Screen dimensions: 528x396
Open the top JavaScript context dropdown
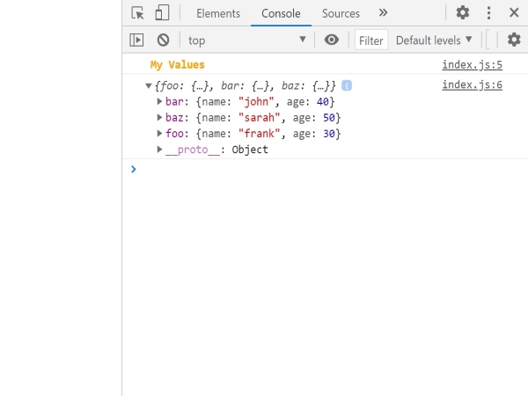coord(246,40)
